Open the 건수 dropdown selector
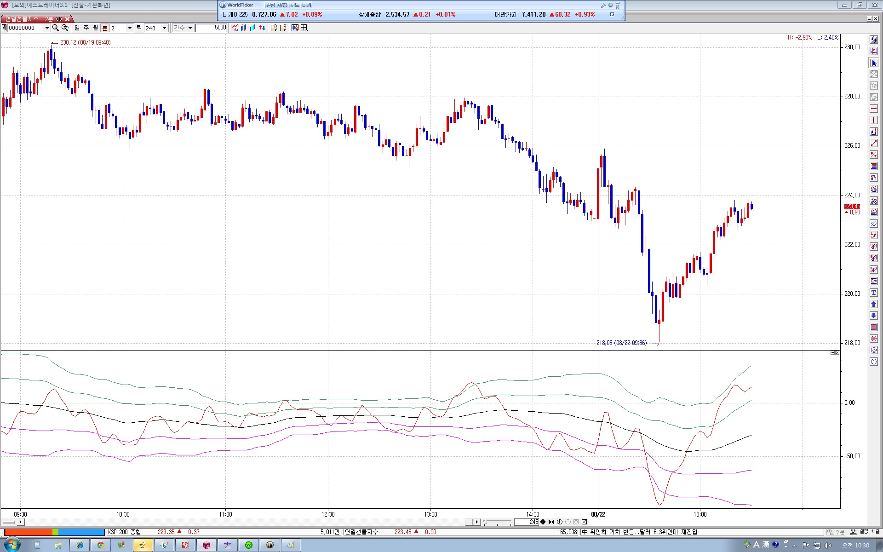 (x=183, y=28)
